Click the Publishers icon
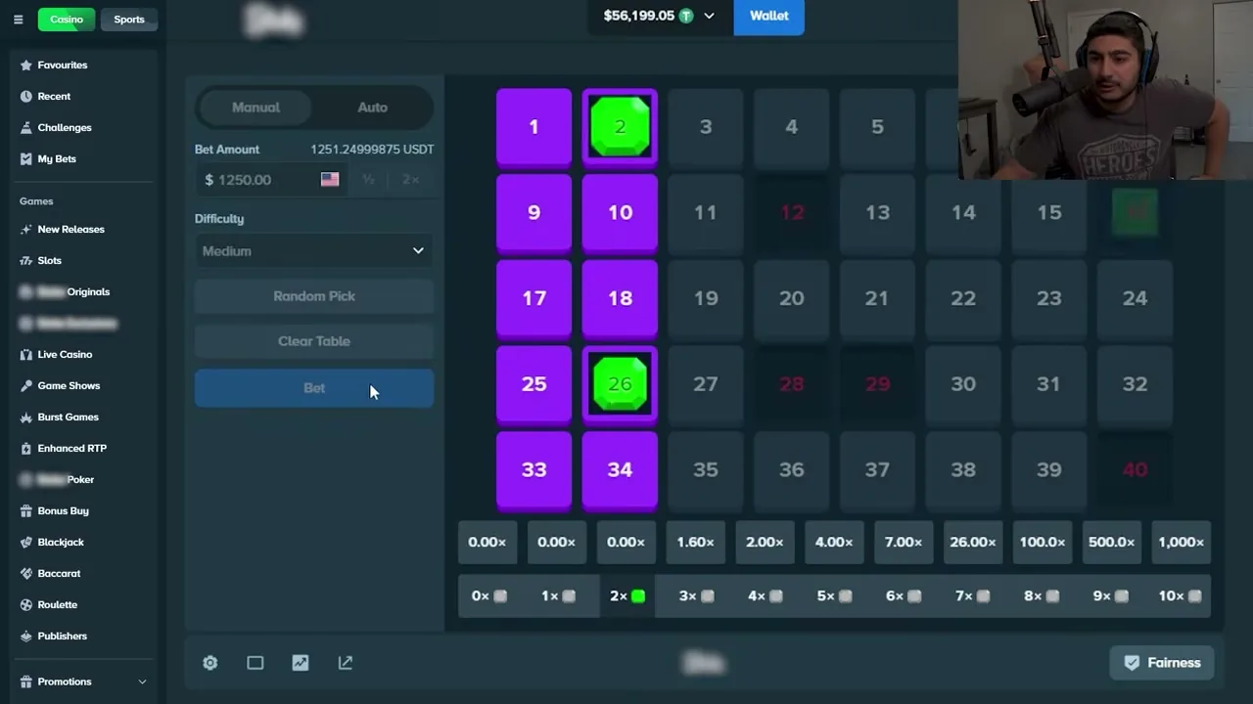The height and width of the screenshot is (704, 1253). [x=26, y=637]
